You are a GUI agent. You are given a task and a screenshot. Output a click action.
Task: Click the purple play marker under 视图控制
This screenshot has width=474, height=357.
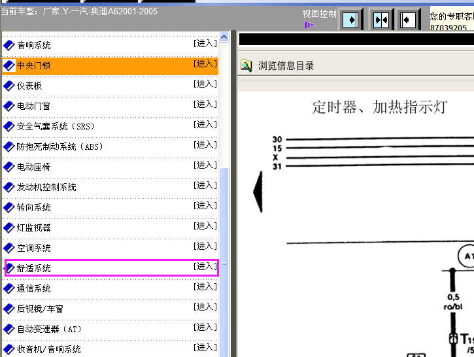[309, 25]
